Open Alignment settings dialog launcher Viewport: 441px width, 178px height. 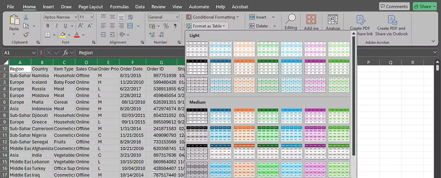(x=143, y=43)
